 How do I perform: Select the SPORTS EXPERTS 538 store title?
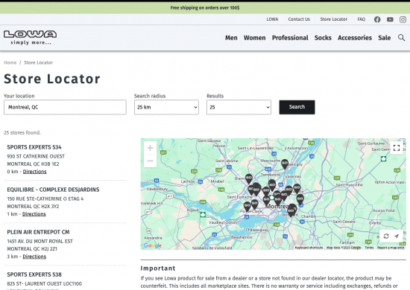(x=34, y=274)
